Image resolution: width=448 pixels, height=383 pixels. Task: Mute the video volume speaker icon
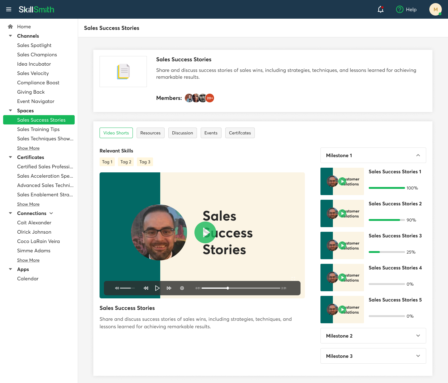click(117, 288)
